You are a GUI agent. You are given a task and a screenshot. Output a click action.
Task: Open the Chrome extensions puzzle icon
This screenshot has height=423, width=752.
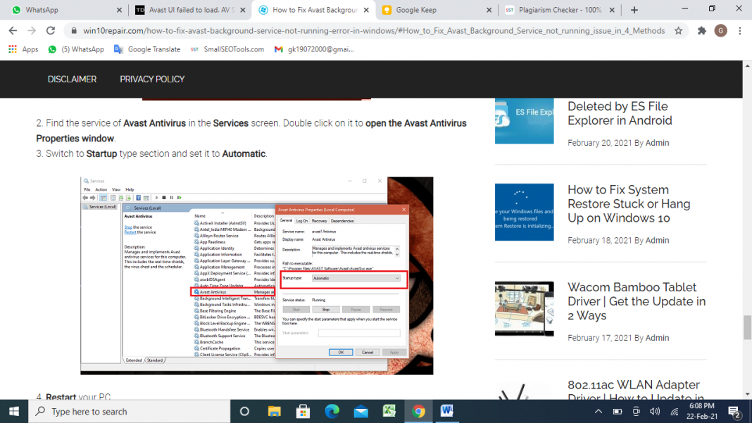pyautogui.click(x=701, y=31)
